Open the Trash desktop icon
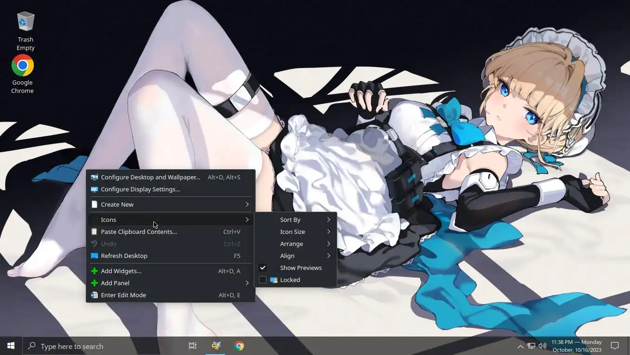630x355 pixels. pos(25,31)
